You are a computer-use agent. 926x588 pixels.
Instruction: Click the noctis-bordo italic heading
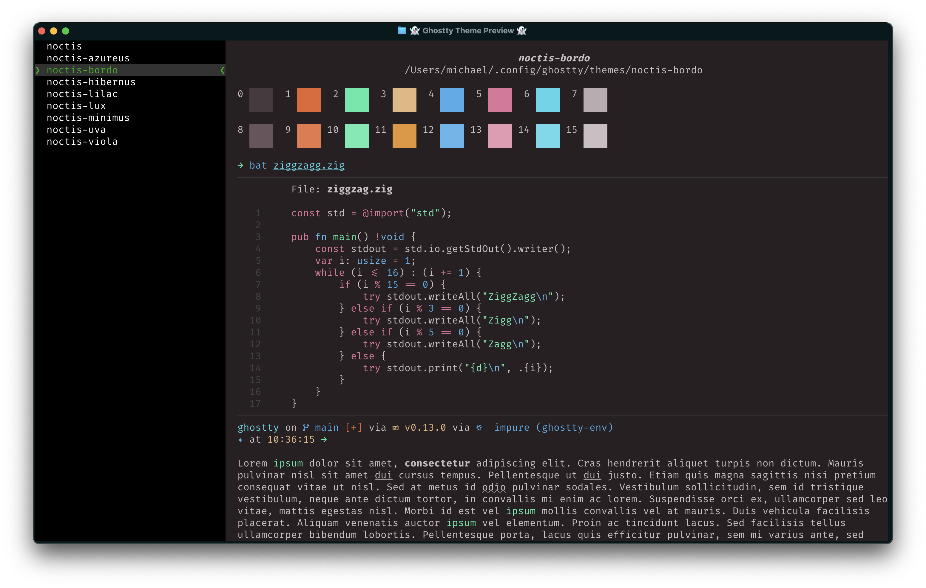tap(554, 58)
